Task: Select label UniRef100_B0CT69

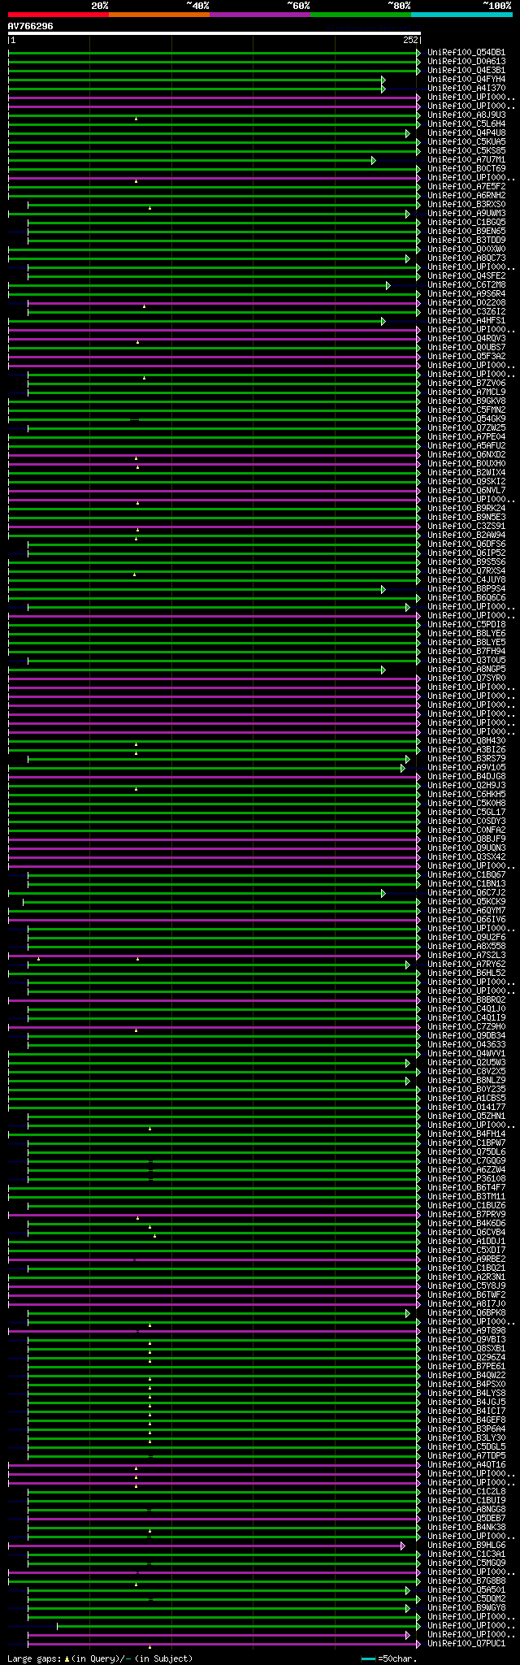Action: (x=466, y=169)
